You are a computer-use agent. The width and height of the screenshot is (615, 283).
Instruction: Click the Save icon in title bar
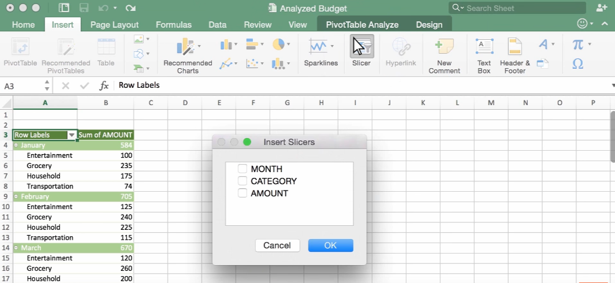point(84,8)
